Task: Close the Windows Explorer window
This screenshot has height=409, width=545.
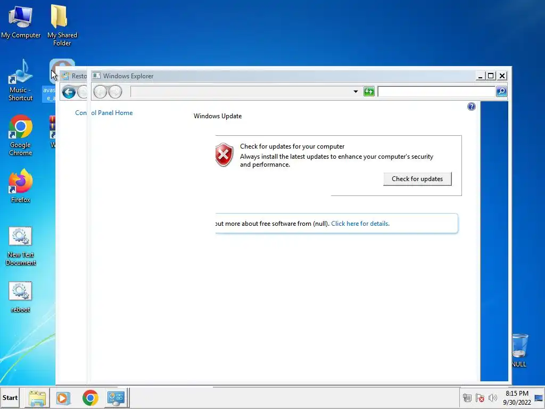Action: point(502,76)
